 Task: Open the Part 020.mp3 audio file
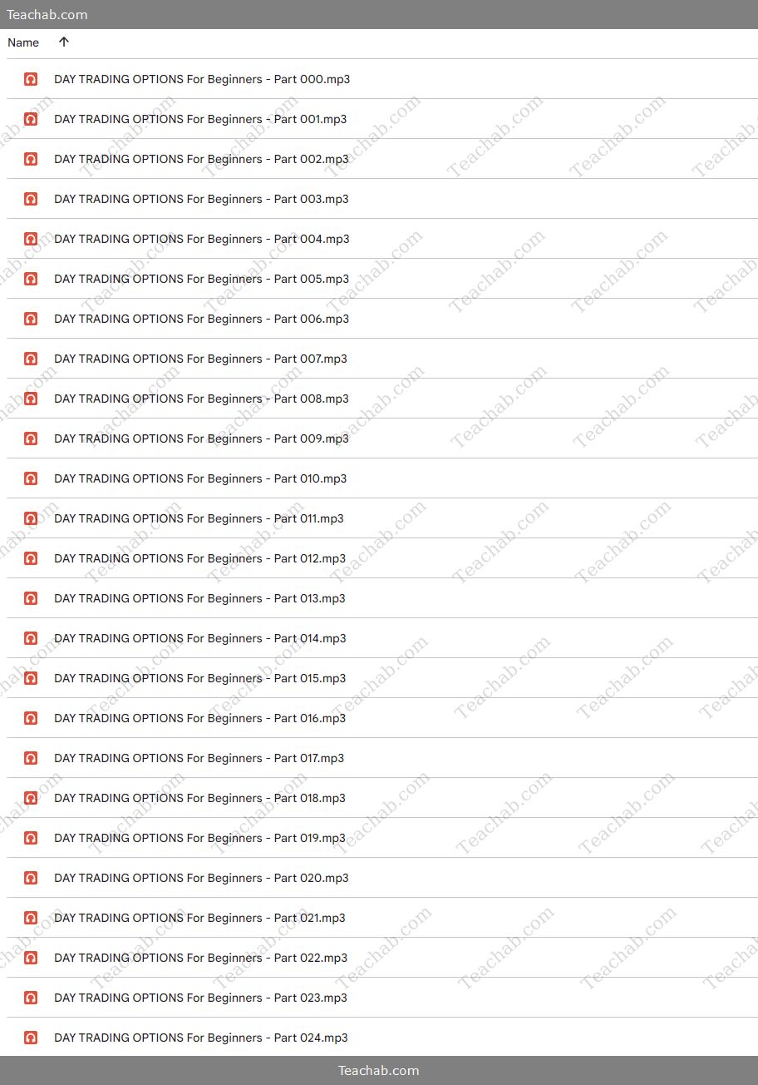pos(201,878)
